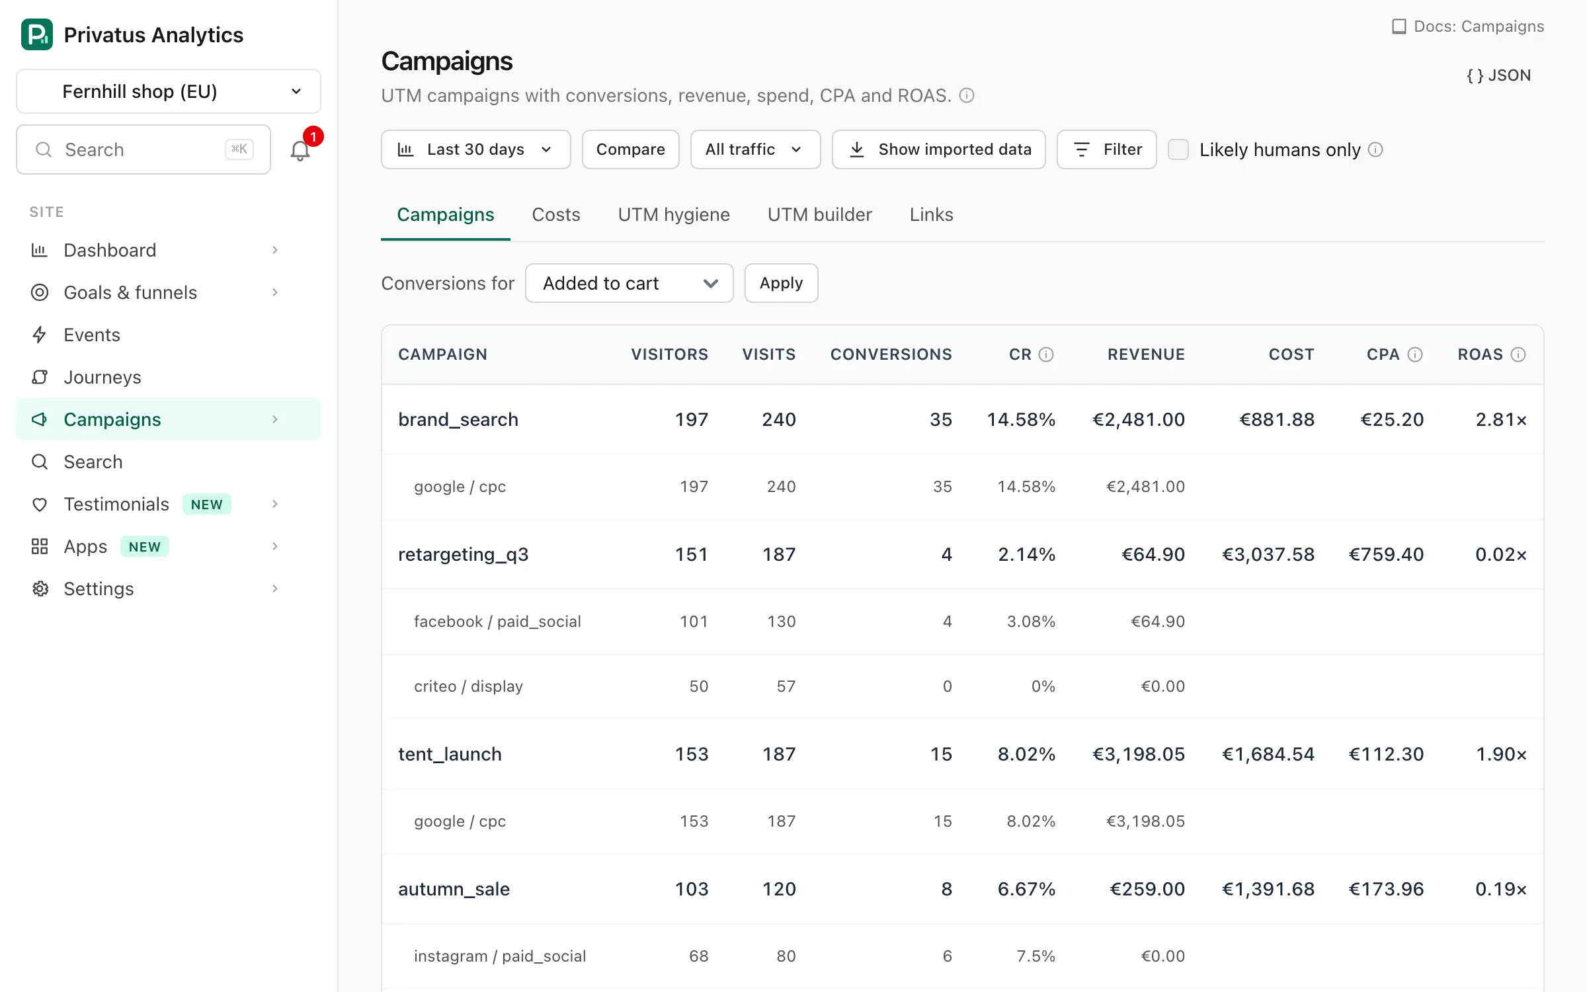
Task: Open the Links tab
Action: pos(931,215)
